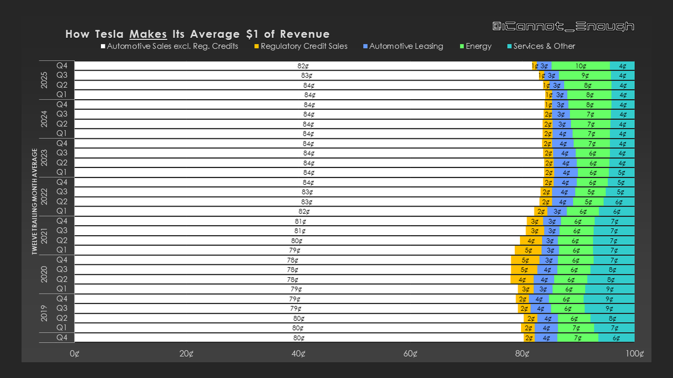The width and height of the screenshot is (673, 378).
Task: Select the 'Services & Other' legend label
Action: pos(544,46)
